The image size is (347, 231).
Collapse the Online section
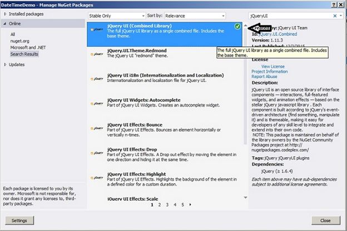(5, 24)
